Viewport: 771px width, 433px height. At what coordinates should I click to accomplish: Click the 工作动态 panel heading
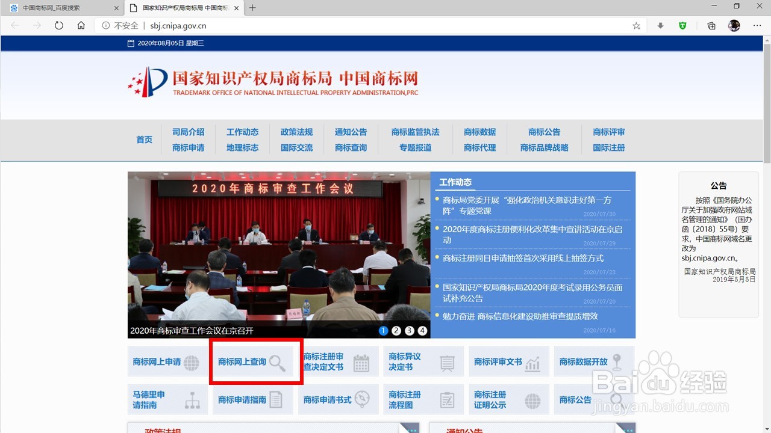coord(455,182)
